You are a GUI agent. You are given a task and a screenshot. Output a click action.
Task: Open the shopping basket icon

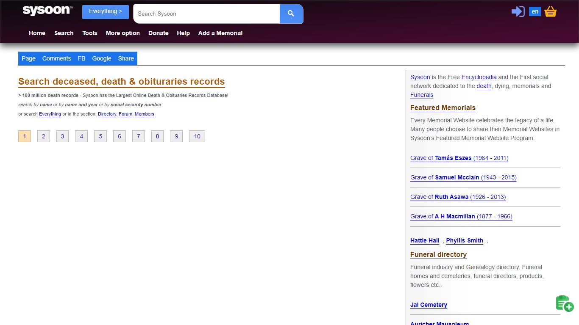[x=550, y=11]
